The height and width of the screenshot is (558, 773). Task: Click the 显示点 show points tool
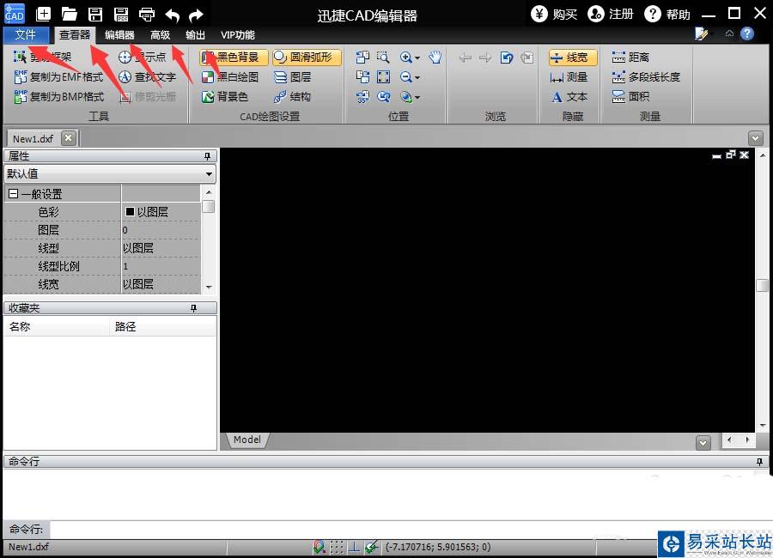click(143, 58)
